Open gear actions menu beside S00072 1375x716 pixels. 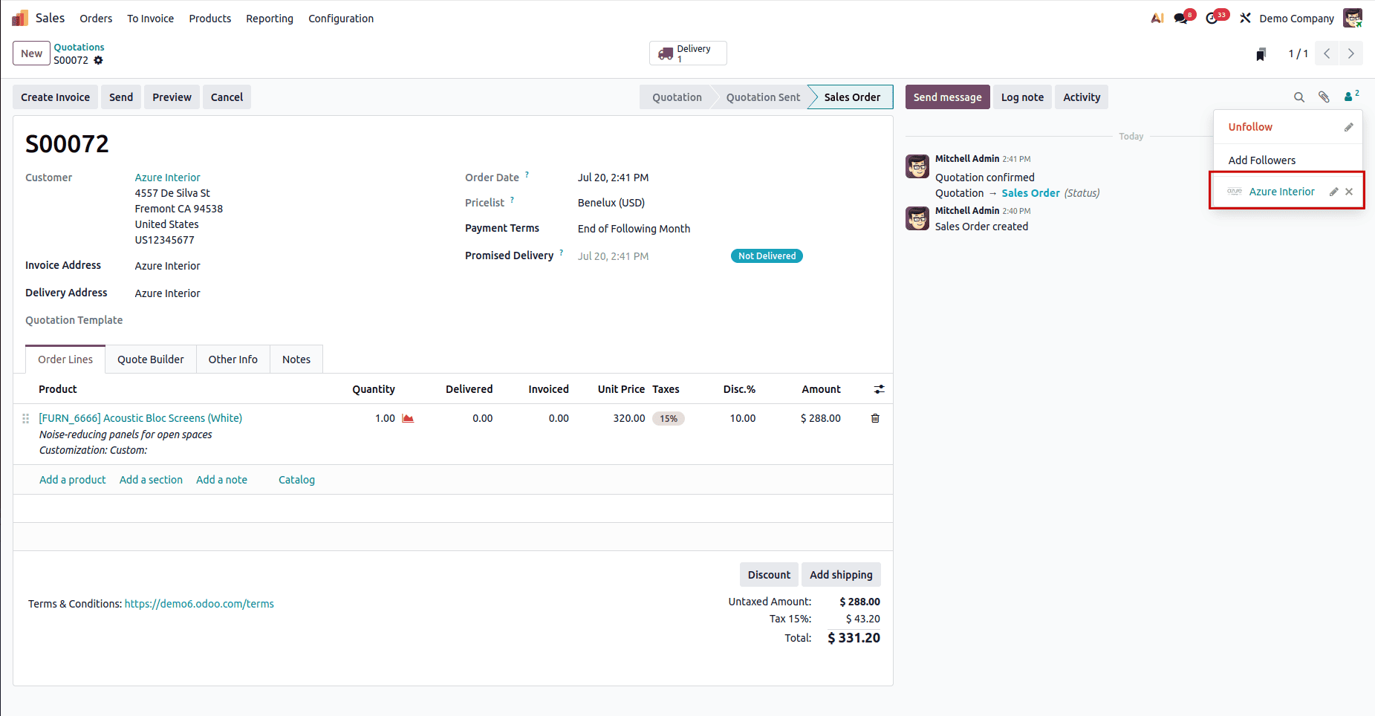point(98,60)
